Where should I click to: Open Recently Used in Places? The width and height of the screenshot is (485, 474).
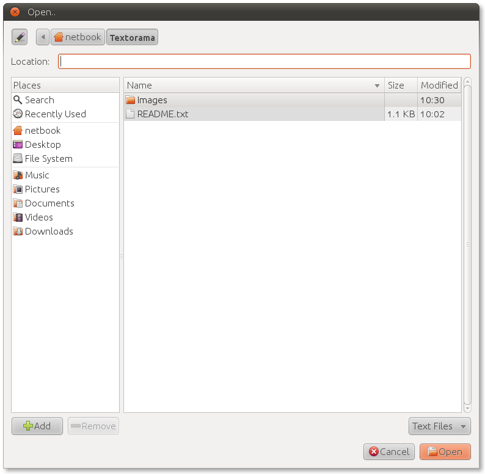click(x=65, y=114)
